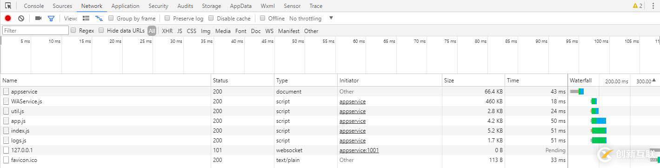Sort by the Initiator column header
Viewport: 660px width, 168px height.
[x=390, y=81]
